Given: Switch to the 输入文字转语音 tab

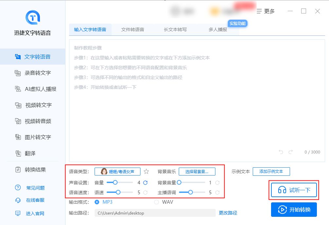Looking at the screenshot, I should click(x=90, y=30).
